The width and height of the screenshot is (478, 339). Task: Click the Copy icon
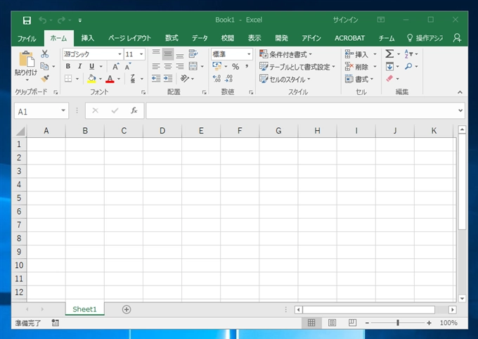[44, 66]
